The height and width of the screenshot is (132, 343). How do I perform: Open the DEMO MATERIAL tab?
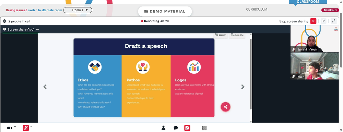coord(165,11)
